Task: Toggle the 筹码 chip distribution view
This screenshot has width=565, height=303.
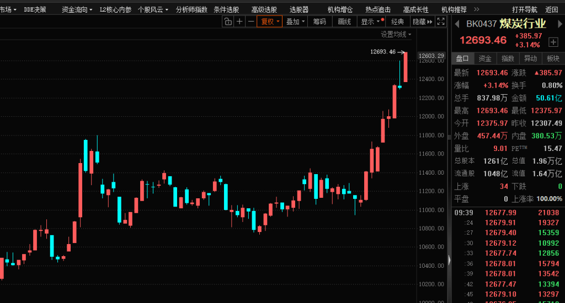Action: pos(319,21)
